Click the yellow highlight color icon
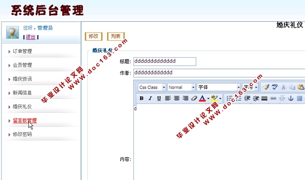Viewport: 305px width, 180px height. [x=214, y=98]
